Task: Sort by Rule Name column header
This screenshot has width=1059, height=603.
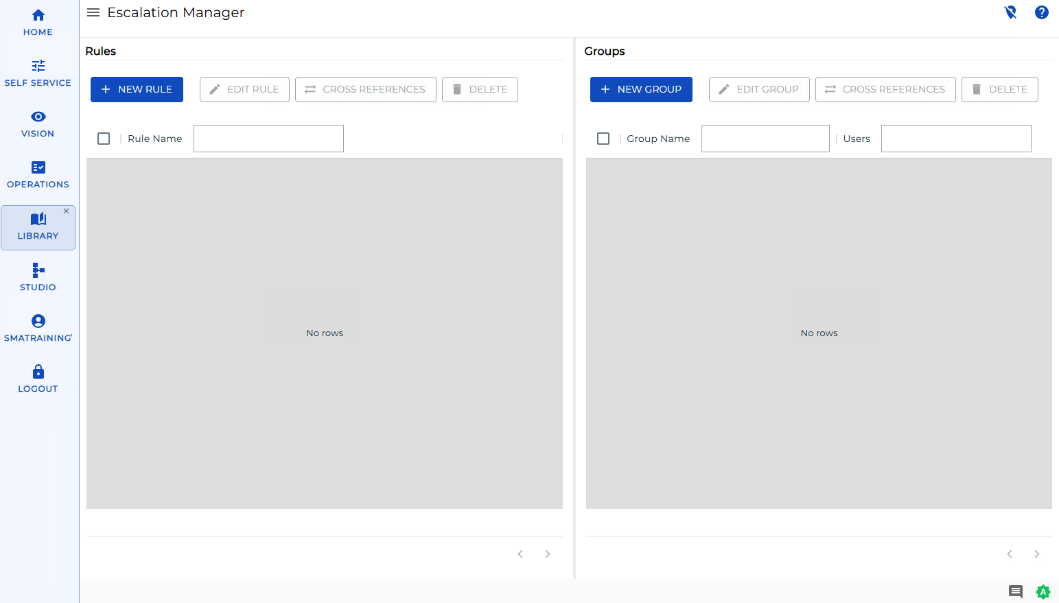Action: [x=155, y=139]
